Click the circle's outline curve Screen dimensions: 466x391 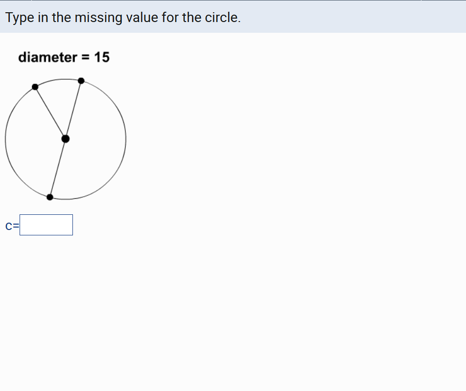[x=127, y=138]
